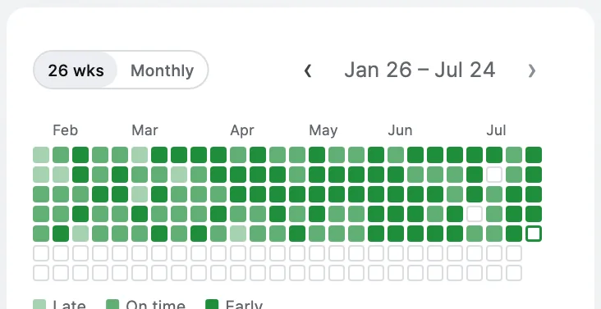Click the Jul month label
This screenshot has height=309, width=601.
click(496, 130)
